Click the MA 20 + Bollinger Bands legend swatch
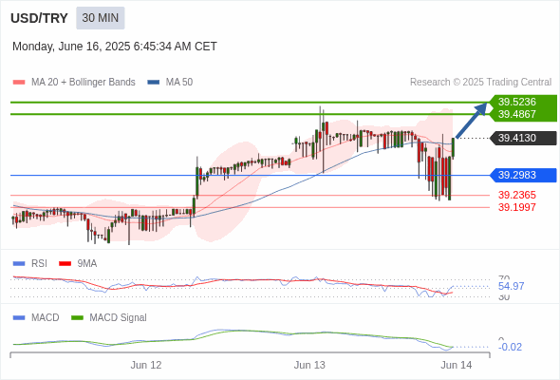 tap(19, 83)
